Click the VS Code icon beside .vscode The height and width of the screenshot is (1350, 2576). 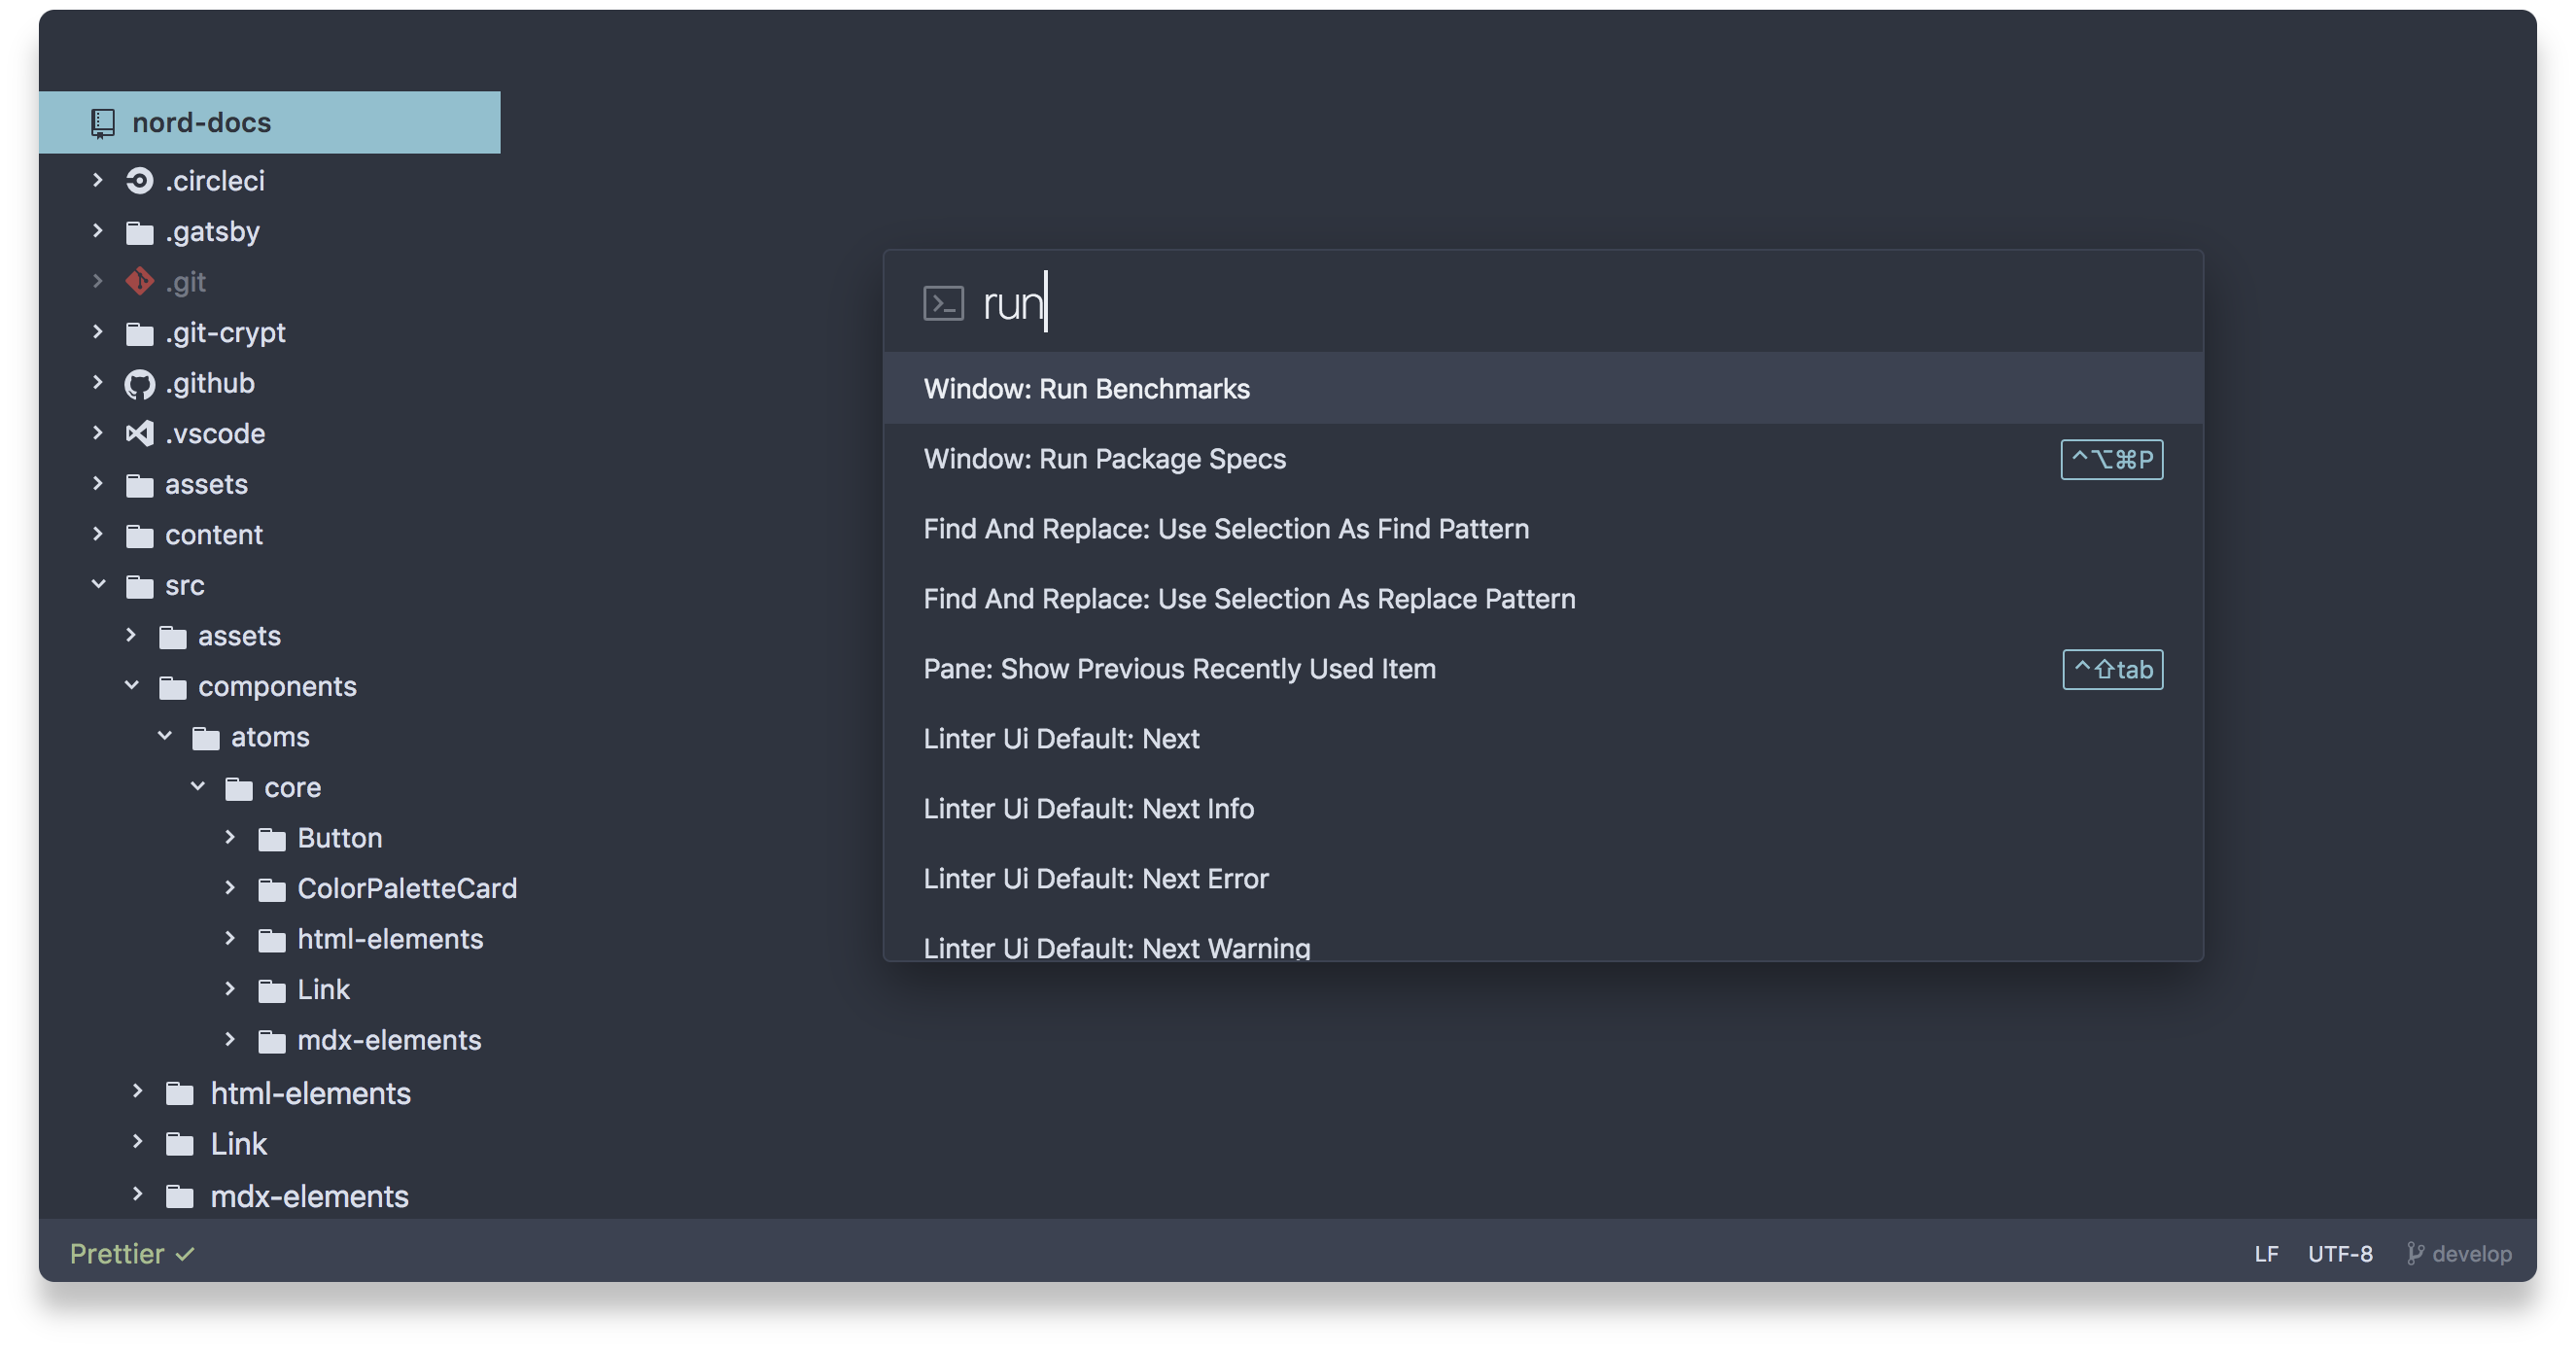139,434
